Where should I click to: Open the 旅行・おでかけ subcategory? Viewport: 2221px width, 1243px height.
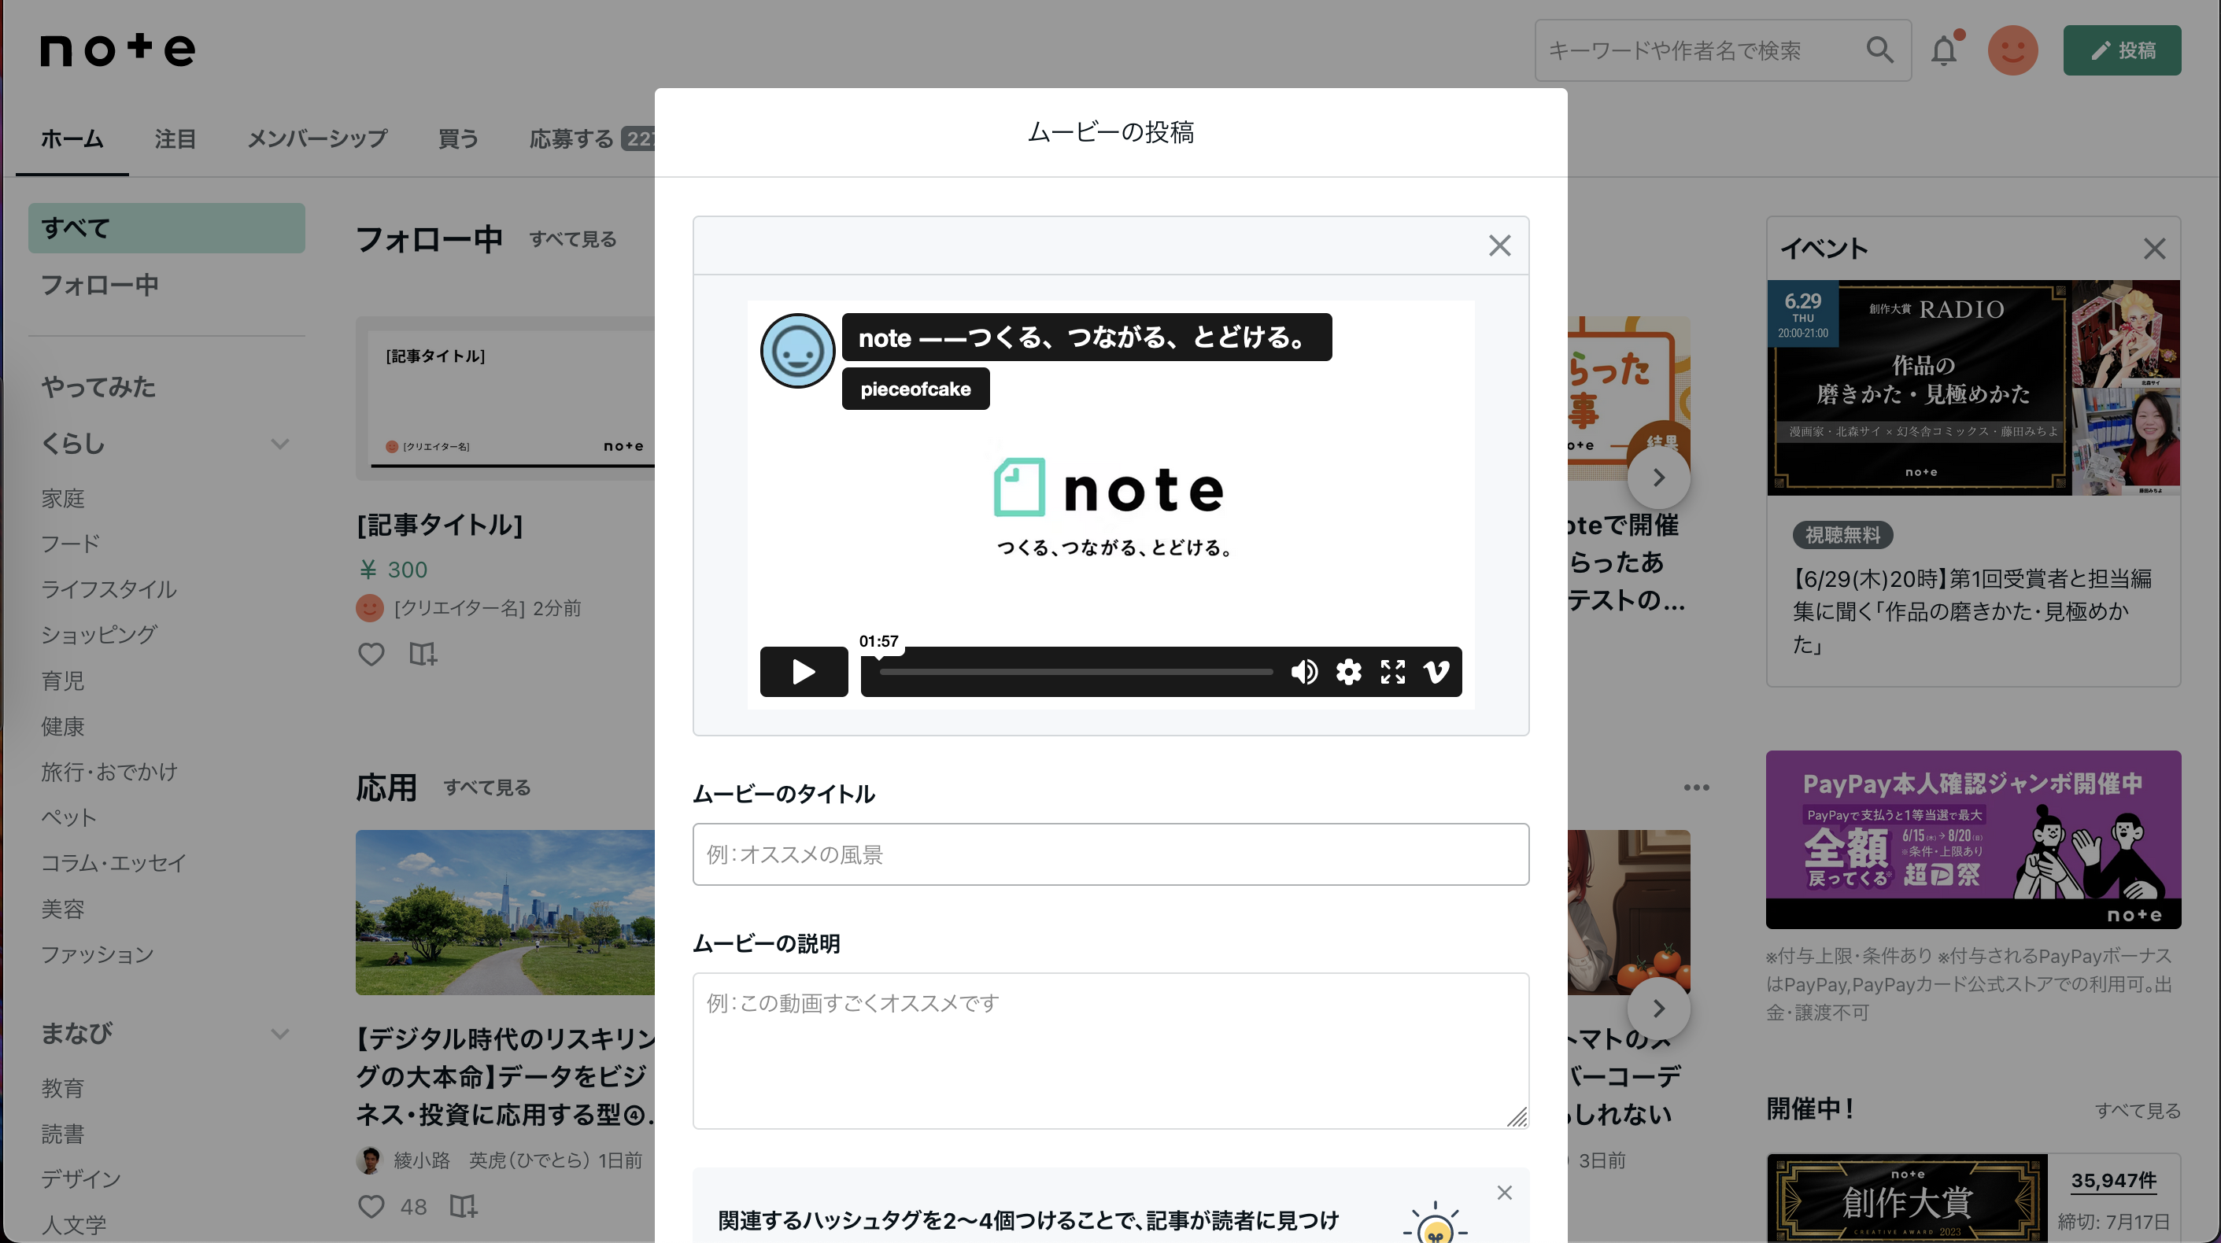(109, 773)
